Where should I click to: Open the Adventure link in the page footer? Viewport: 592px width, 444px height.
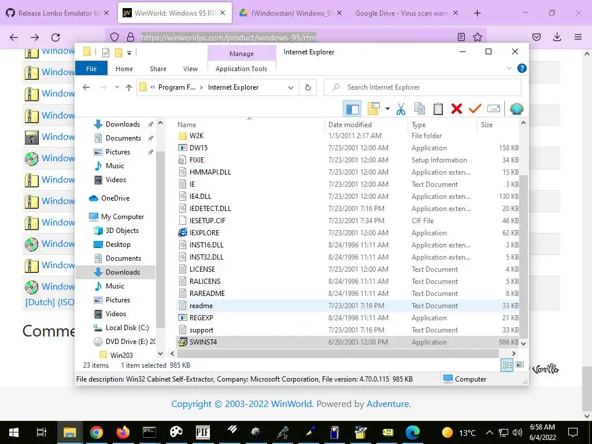tap(387, 404)
